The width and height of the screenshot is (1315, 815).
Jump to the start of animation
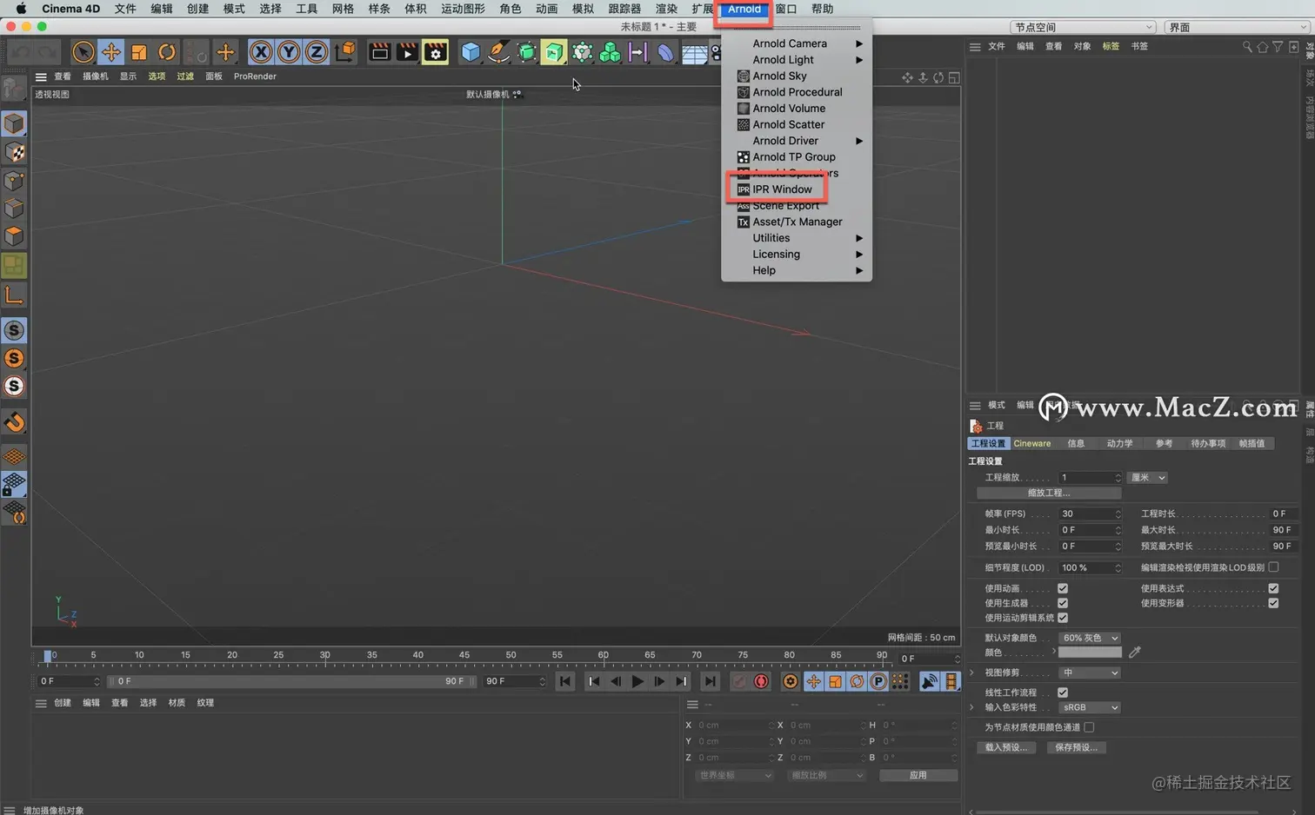pyautogui.click(x=564, y=681)
